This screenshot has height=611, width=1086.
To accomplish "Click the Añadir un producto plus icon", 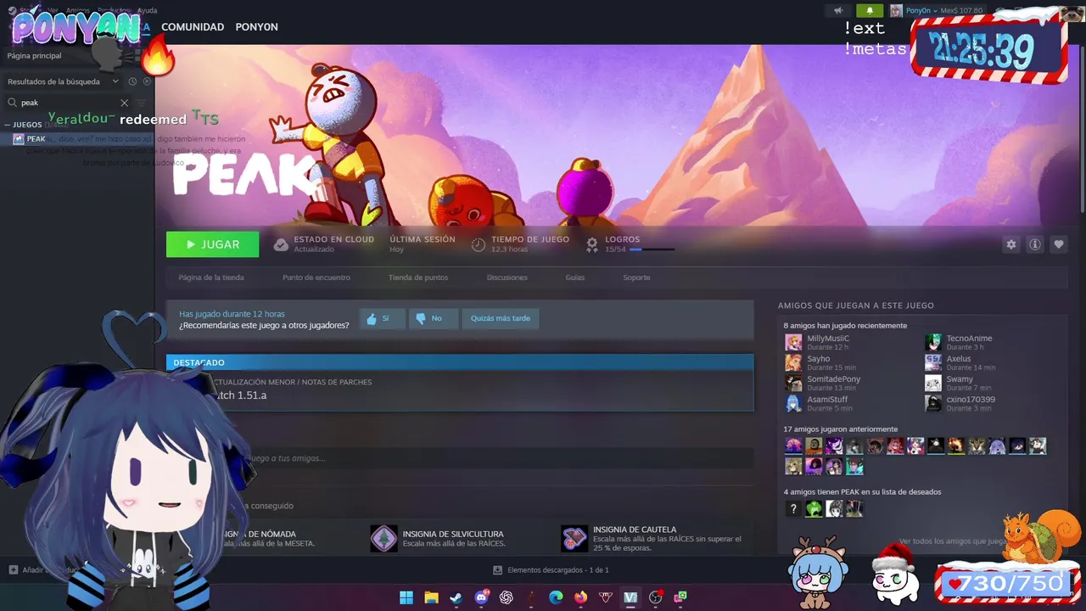I will (x=13, y=570).
